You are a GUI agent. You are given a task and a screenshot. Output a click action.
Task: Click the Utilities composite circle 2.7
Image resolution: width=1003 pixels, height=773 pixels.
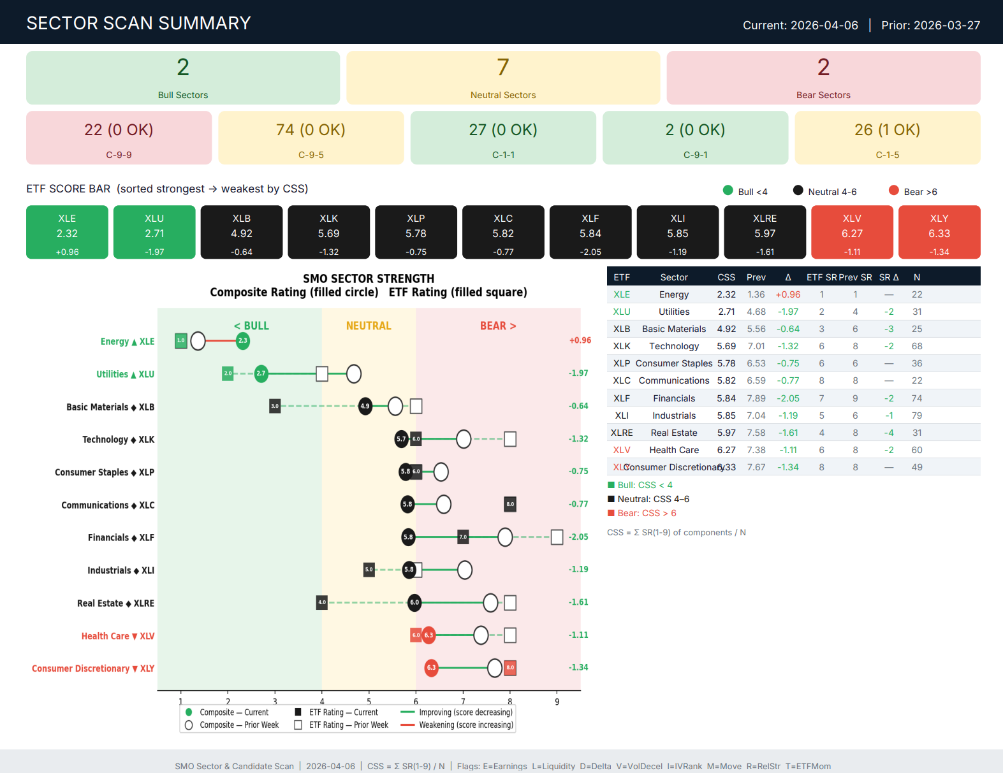point(261,373)
